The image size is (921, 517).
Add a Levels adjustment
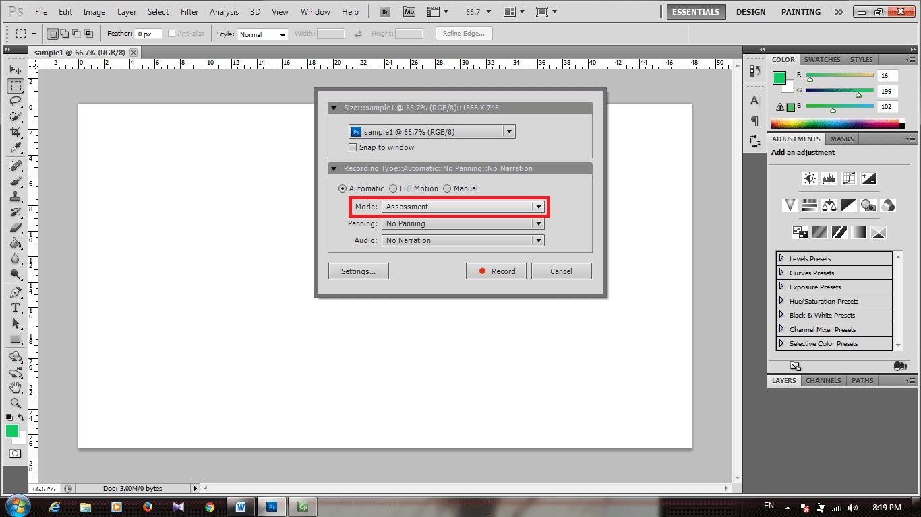pyautogui.click(x=829, y=178)
